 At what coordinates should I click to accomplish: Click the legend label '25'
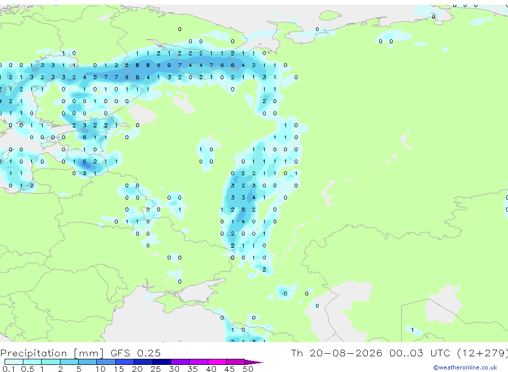(155, 369)
